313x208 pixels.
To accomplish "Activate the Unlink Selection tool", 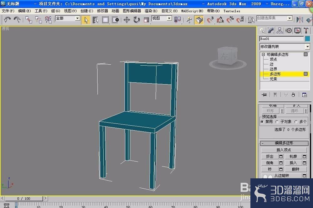I will pos(38,20).
